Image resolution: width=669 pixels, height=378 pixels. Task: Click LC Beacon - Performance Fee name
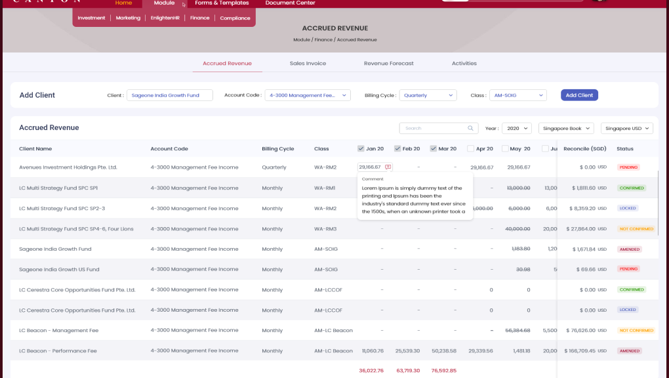point(58,350)
